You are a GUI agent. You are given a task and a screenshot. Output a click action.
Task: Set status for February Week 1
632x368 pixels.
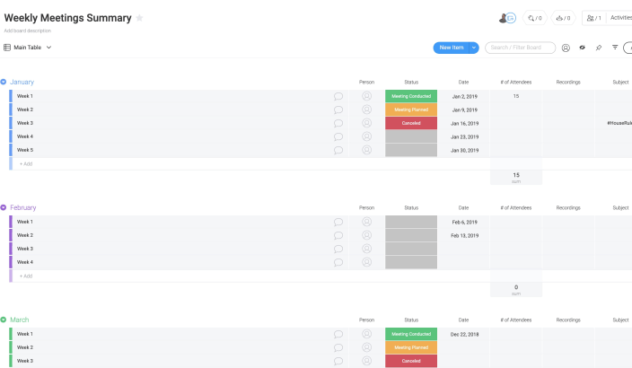point(411,222)
